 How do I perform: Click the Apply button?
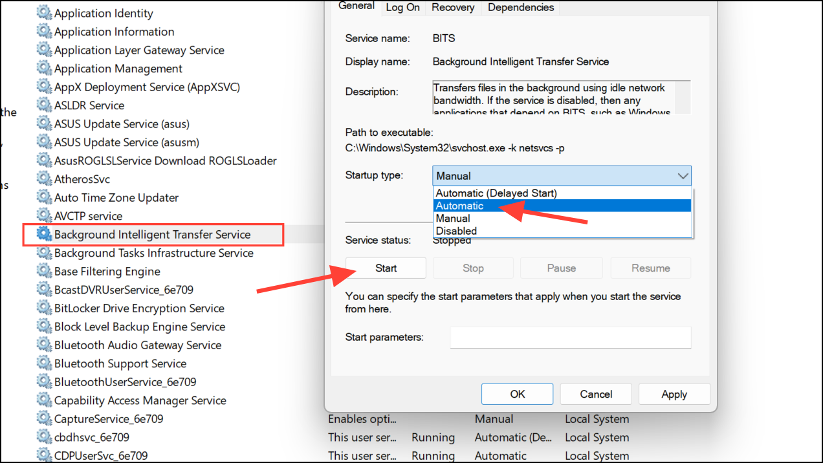[674, 394]
